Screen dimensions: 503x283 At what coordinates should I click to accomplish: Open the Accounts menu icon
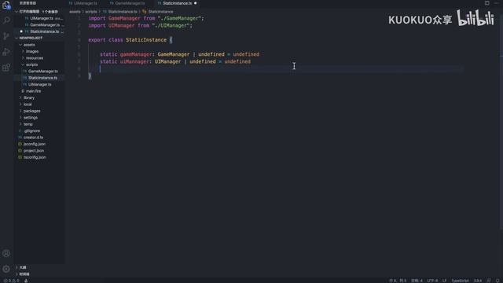click(6, 253)
